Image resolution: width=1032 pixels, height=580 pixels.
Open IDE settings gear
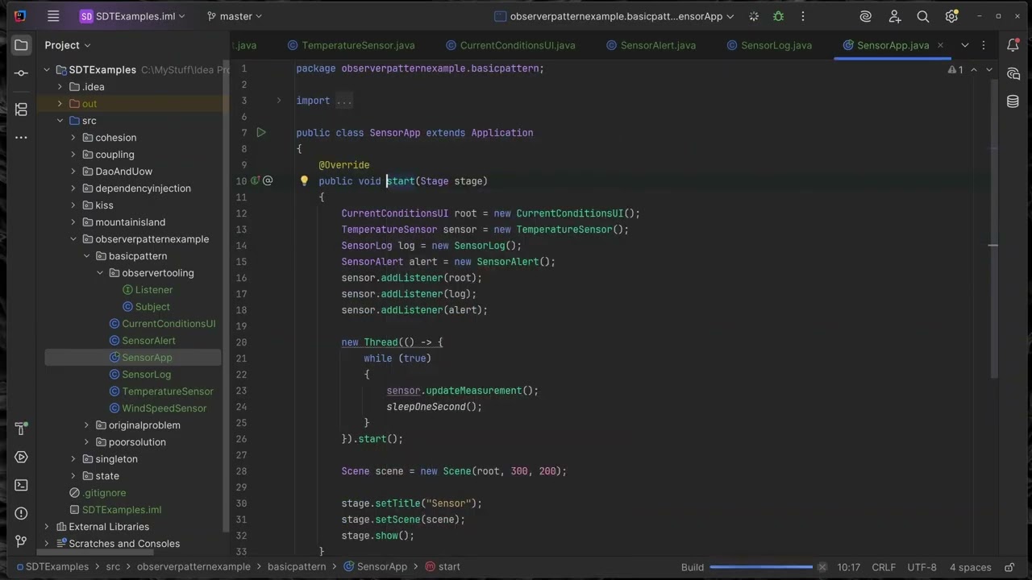point(951,16)
